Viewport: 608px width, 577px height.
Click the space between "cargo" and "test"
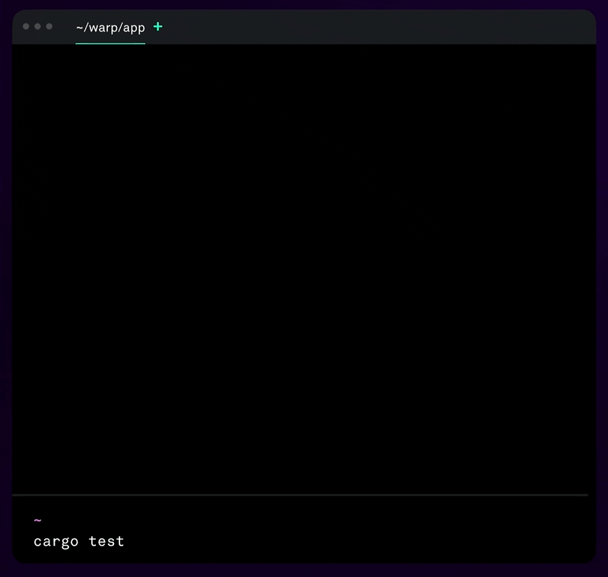point(84,541)
